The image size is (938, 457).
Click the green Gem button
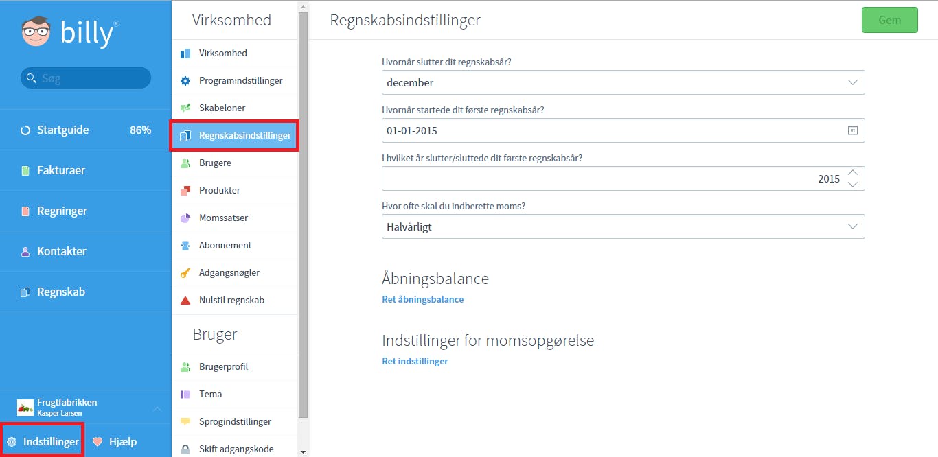889,20
